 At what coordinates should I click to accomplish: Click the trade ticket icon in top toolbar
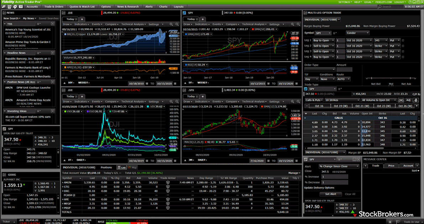pyautogui.click(x=10, y=6)
